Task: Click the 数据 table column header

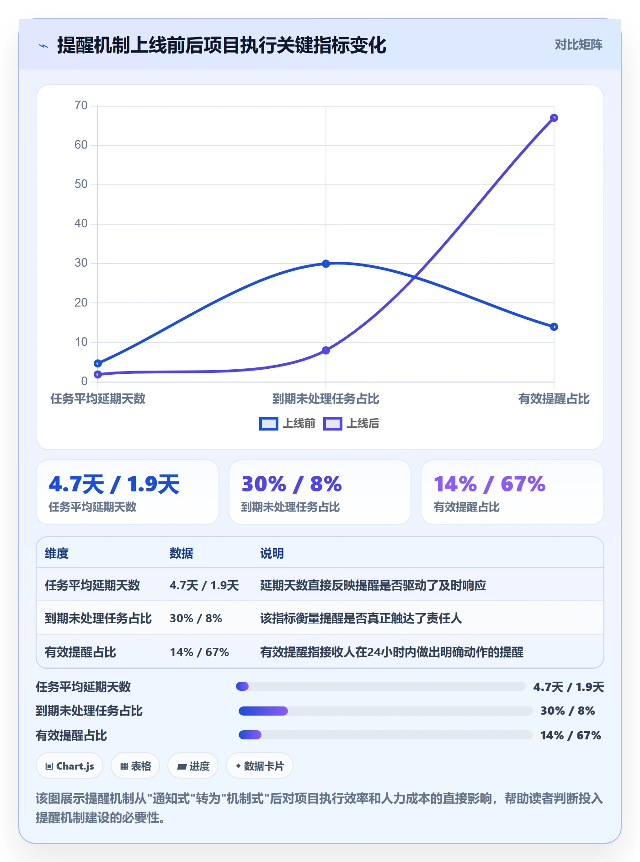Action: [x=181, y=554]
